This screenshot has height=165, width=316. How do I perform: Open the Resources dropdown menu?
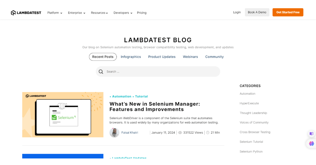click(x=99, y=13)
